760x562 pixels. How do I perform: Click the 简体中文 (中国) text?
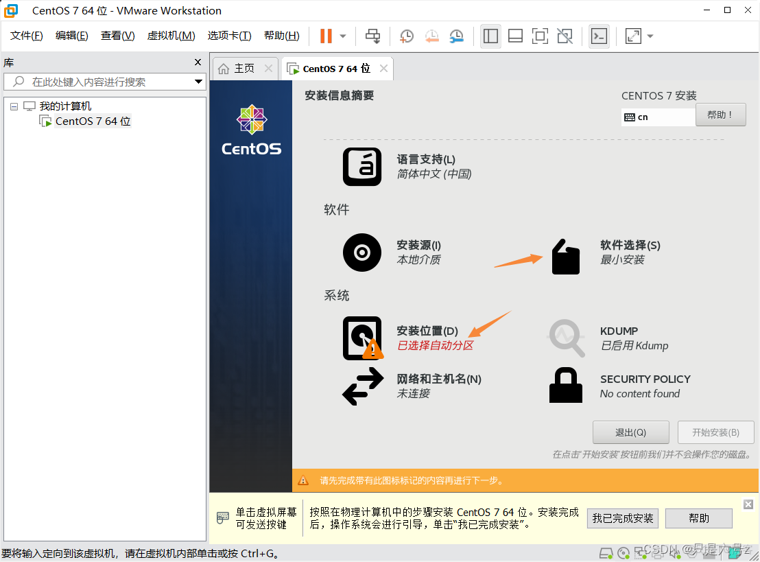tap(434, 174)
